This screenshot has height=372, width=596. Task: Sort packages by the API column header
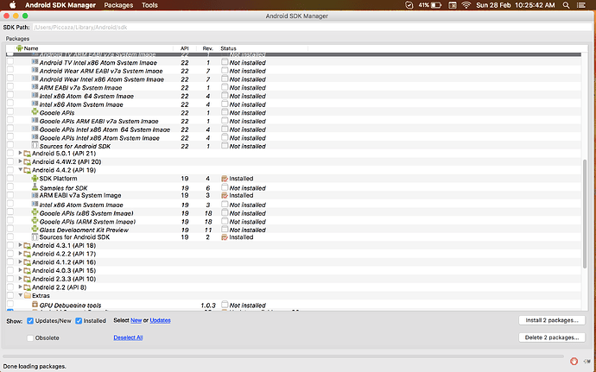pos(184,48)
